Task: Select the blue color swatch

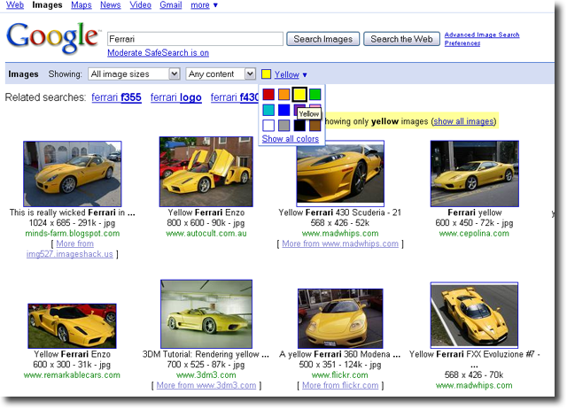Action: coord(283,110)
